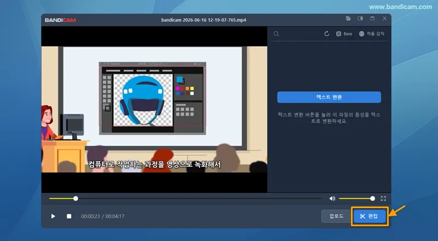
Task: Click the file name bandicam 2026-06-16 title
Action: point(204,20)
